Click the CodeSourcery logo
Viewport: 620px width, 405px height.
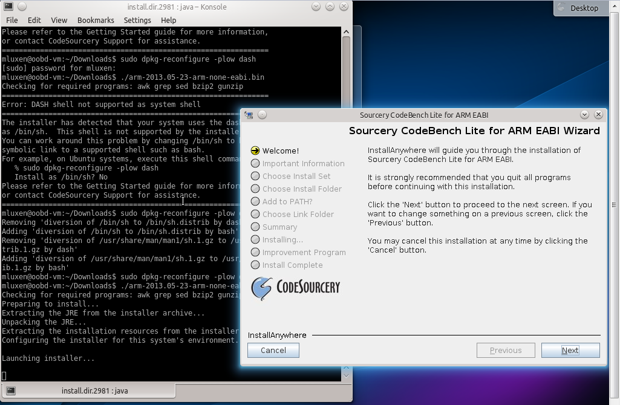296,288
